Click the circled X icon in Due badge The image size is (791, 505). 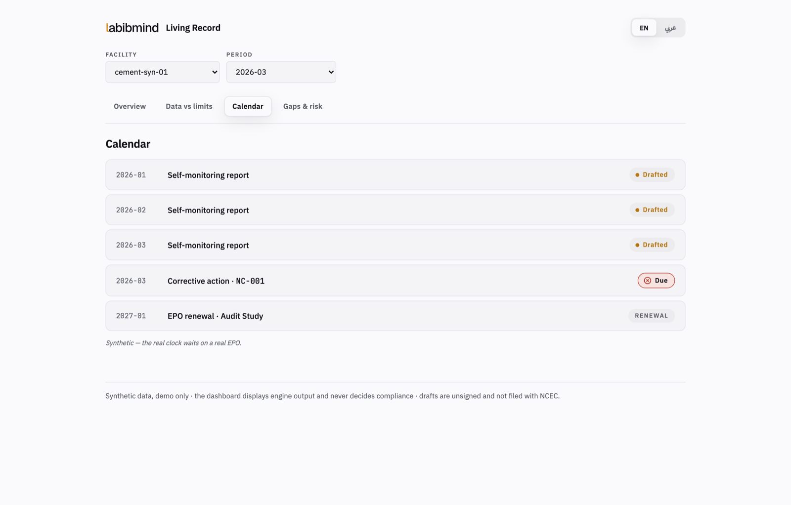click(648, 281)
